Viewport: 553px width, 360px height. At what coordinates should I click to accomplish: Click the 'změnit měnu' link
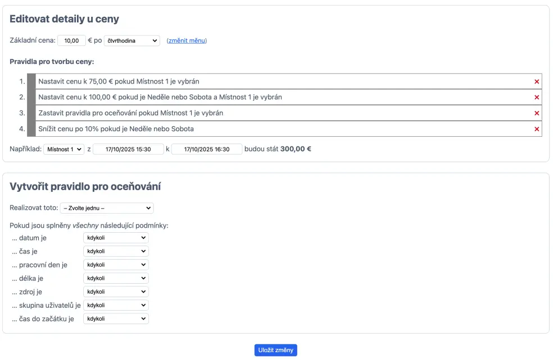(187, 41)
